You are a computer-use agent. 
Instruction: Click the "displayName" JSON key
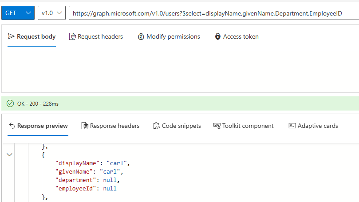77,163
